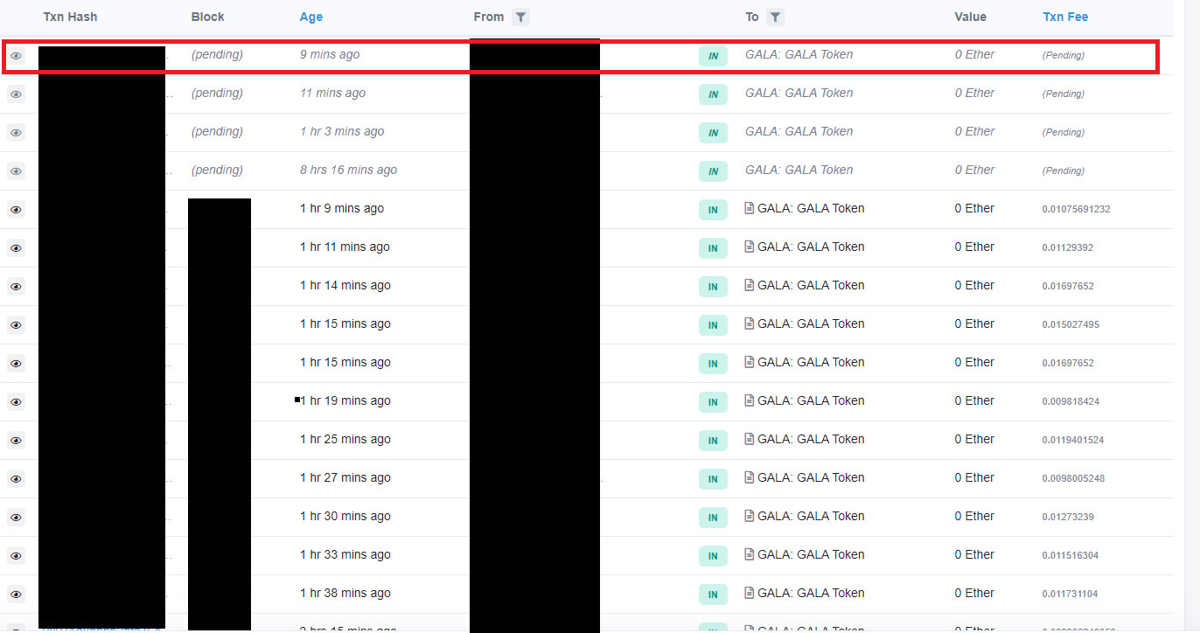Click the eye icon in the 1 hr 25 mins ago row
Image resolution: width=1200 pixels, height=633 pixels.
[16, 441]
